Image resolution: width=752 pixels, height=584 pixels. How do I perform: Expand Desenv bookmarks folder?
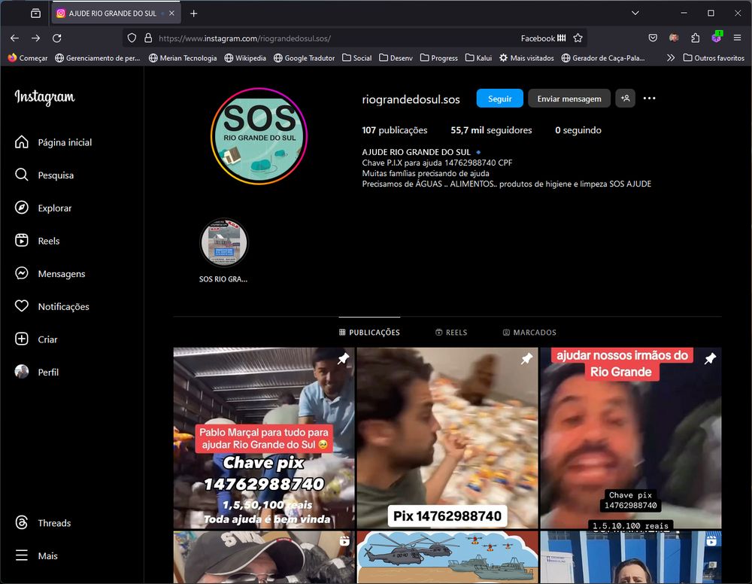(x=396, y=58)
